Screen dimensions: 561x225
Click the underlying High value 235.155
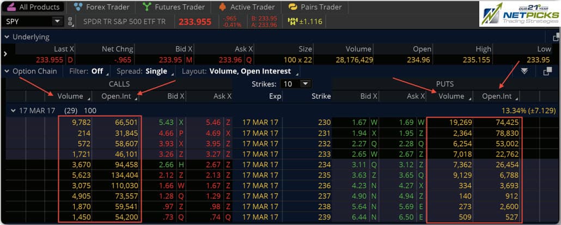tap(477, 60)
